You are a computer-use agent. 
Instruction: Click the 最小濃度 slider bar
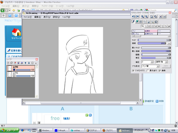156,51
